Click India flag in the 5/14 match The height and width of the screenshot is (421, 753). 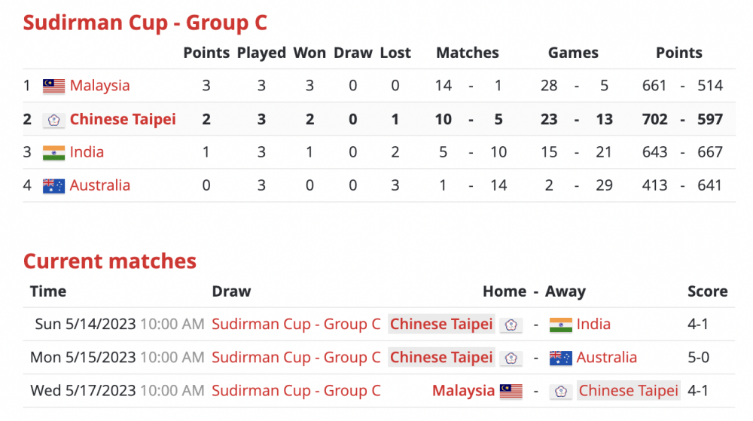tap(561, 325)
